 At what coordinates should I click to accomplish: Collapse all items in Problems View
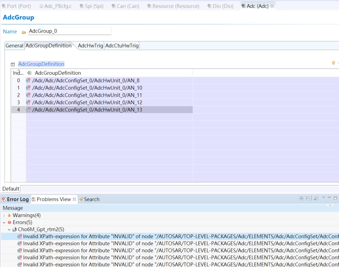click(308, 198)
